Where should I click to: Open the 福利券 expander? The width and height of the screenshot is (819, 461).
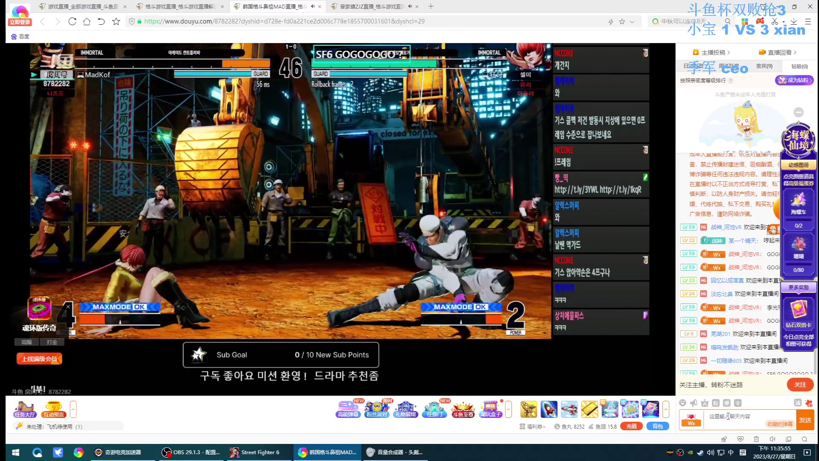(x=533, y=426)
